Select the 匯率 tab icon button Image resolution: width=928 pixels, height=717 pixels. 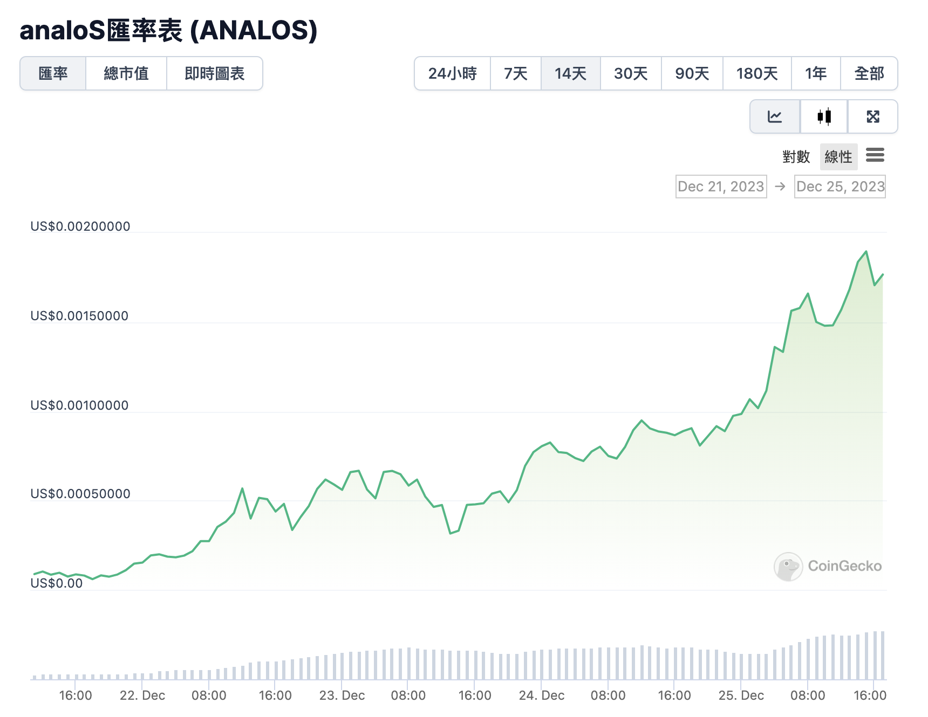coord(53,74)
